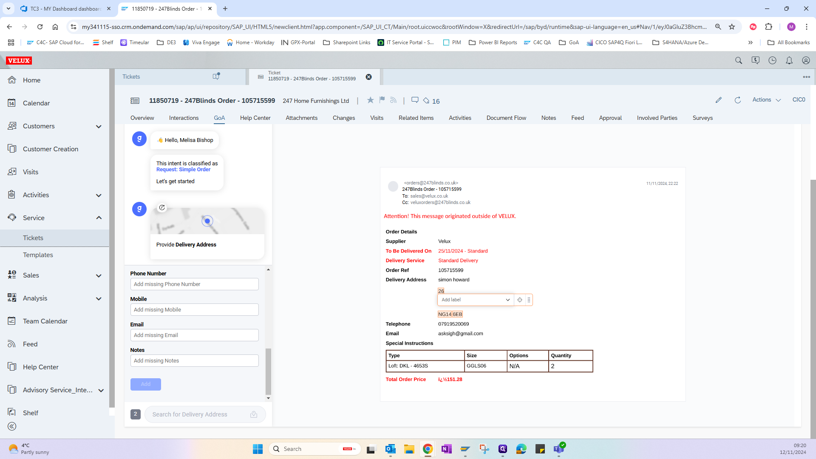This screenshot has height=459, width=816.
Task: Click the map thumbnail location marker
Action: 207,221
